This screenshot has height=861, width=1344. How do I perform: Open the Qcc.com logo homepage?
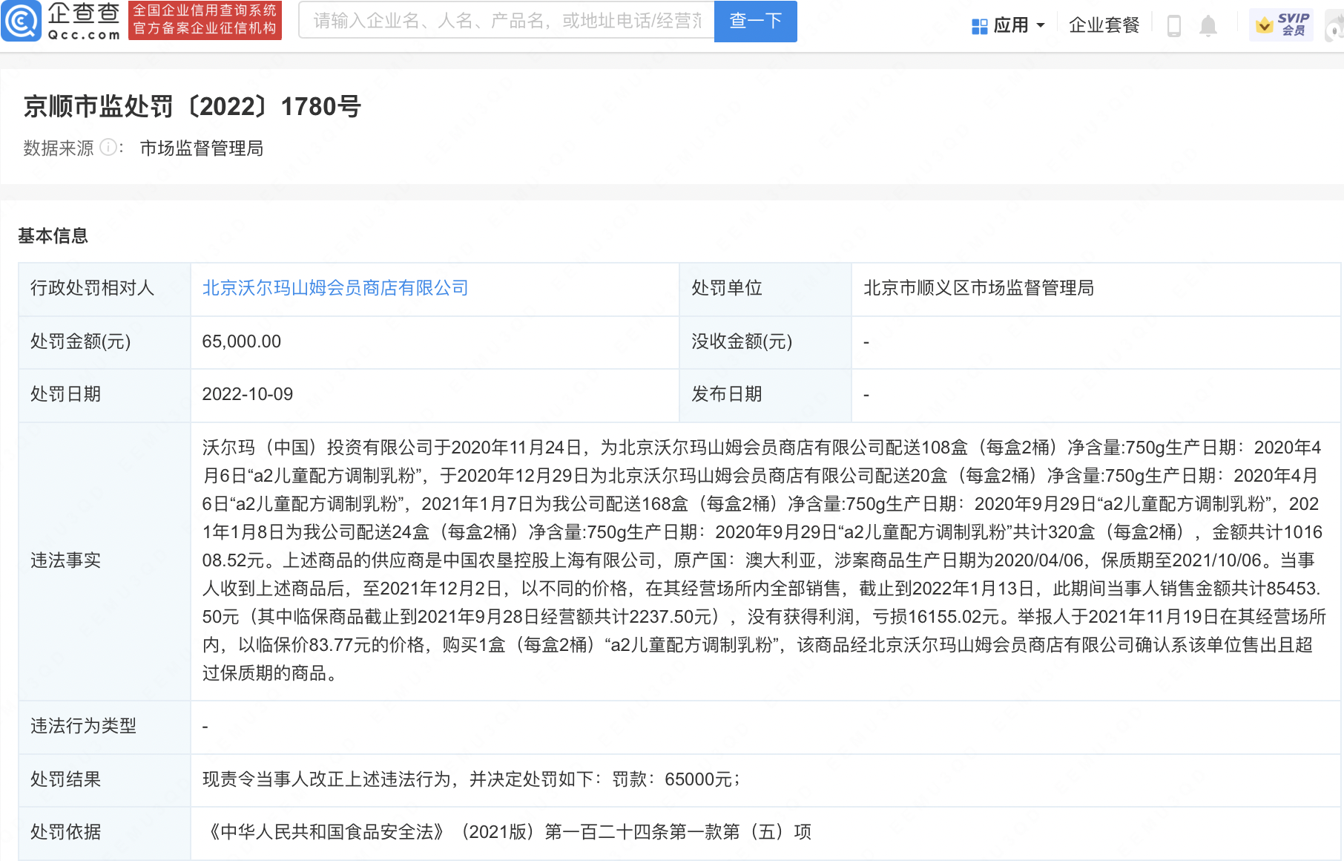[61, 21]
